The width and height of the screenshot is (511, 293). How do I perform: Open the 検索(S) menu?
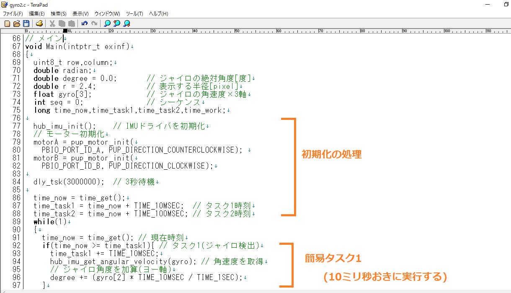tap(59, 14)
